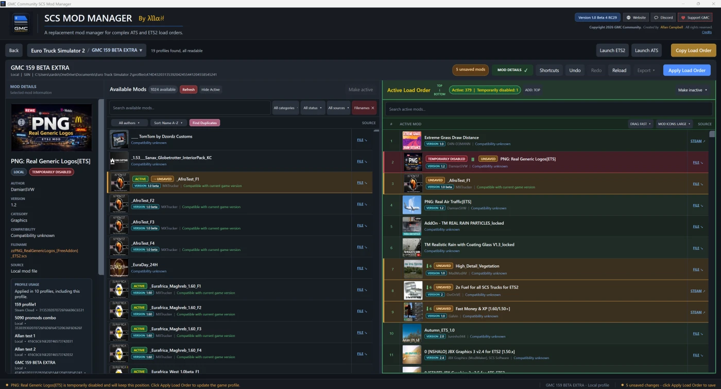Click the TM REAL RAIN PARTICLES mod icon
The image size is (721, 389).
click(412, 226)
